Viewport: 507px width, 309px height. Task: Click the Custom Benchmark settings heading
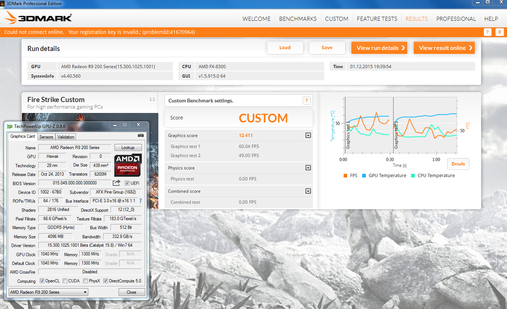pos(201,101)
